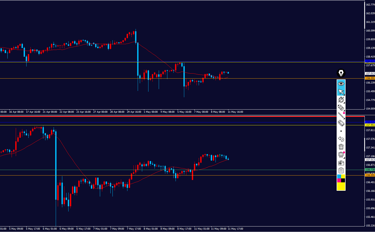Pick the black color swatch
Image resolution: width=375 pixels, height=232 pixels.
(343, 181)
